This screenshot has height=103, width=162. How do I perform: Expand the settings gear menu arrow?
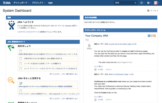pyautogui.click(x=151, y=3)
